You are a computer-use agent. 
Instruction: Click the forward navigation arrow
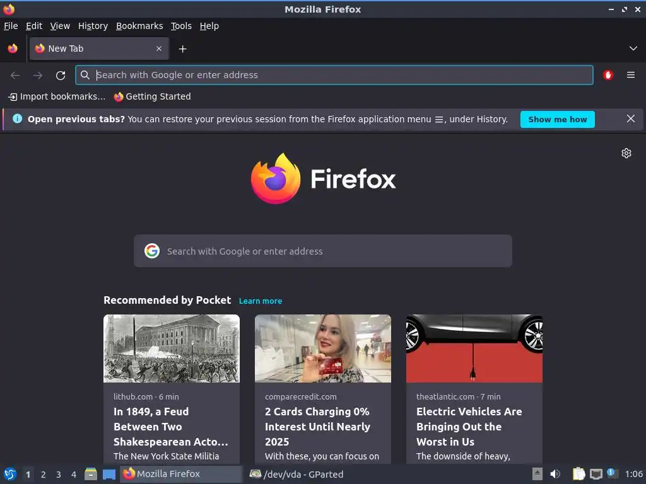coord(38,76)
